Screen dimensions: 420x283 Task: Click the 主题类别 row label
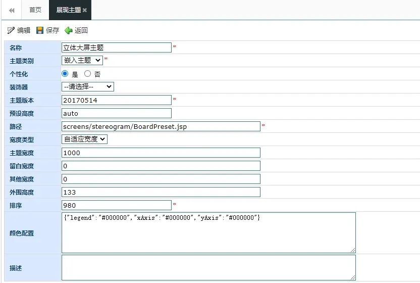pos(22,61)
